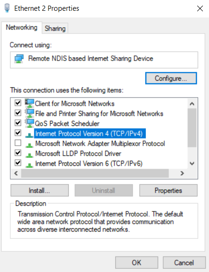Disable Internet Protocol Version 6 checkbox

click(x=18, y=163)
